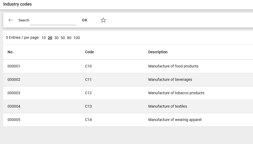This screenshot has width=253, height=144.
Task: Open the Manufacture of textiles entry
Action: [x=167, y=106]
